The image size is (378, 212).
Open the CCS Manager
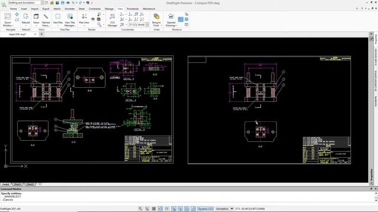pyautogui.click(x=112, y=19)
